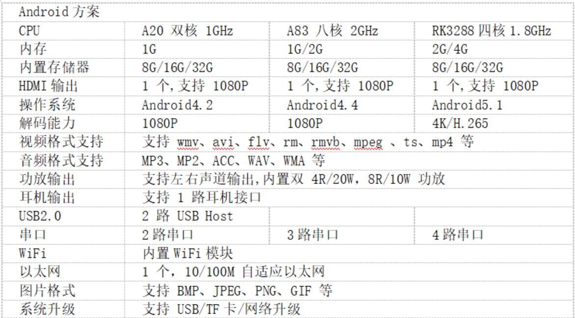Place cursor in "支持 USB/TF 卡/网络升级" cell
The height and width of the screenshot is (318, 575).
pos(221,309)
